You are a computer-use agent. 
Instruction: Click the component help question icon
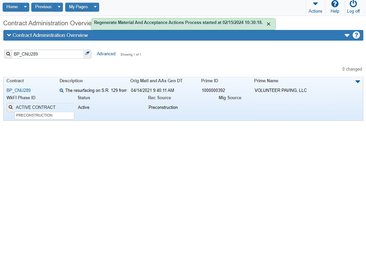356,35
